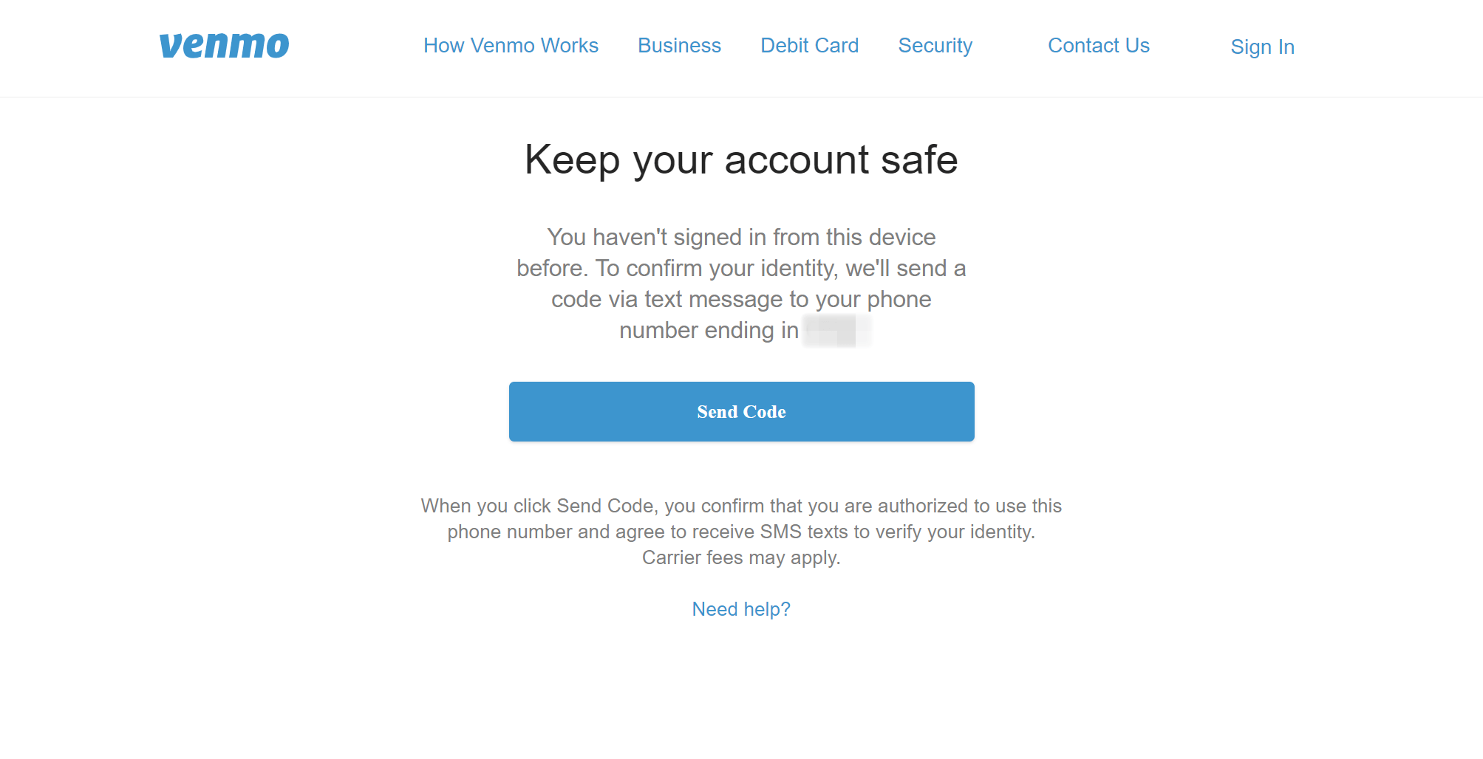1483x759 pixels.
Task: Click Need help below the disclaimer
Action: tap(740, 608)
